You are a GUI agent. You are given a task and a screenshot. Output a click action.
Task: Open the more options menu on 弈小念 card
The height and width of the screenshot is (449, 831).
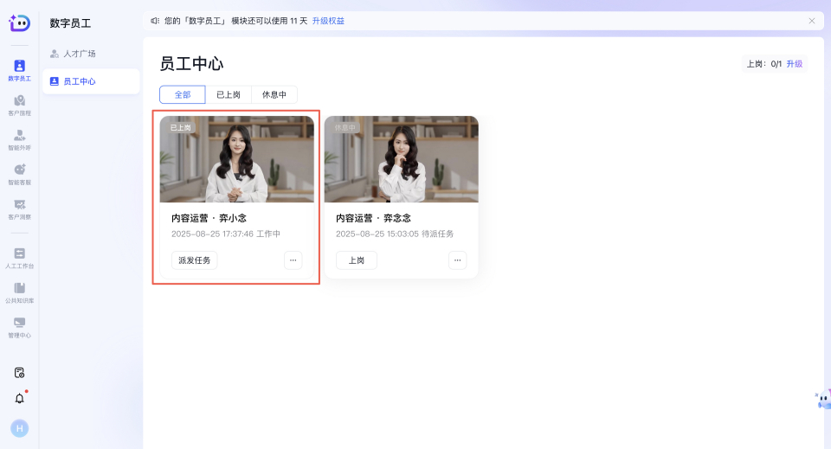click(x=293, y=260)
